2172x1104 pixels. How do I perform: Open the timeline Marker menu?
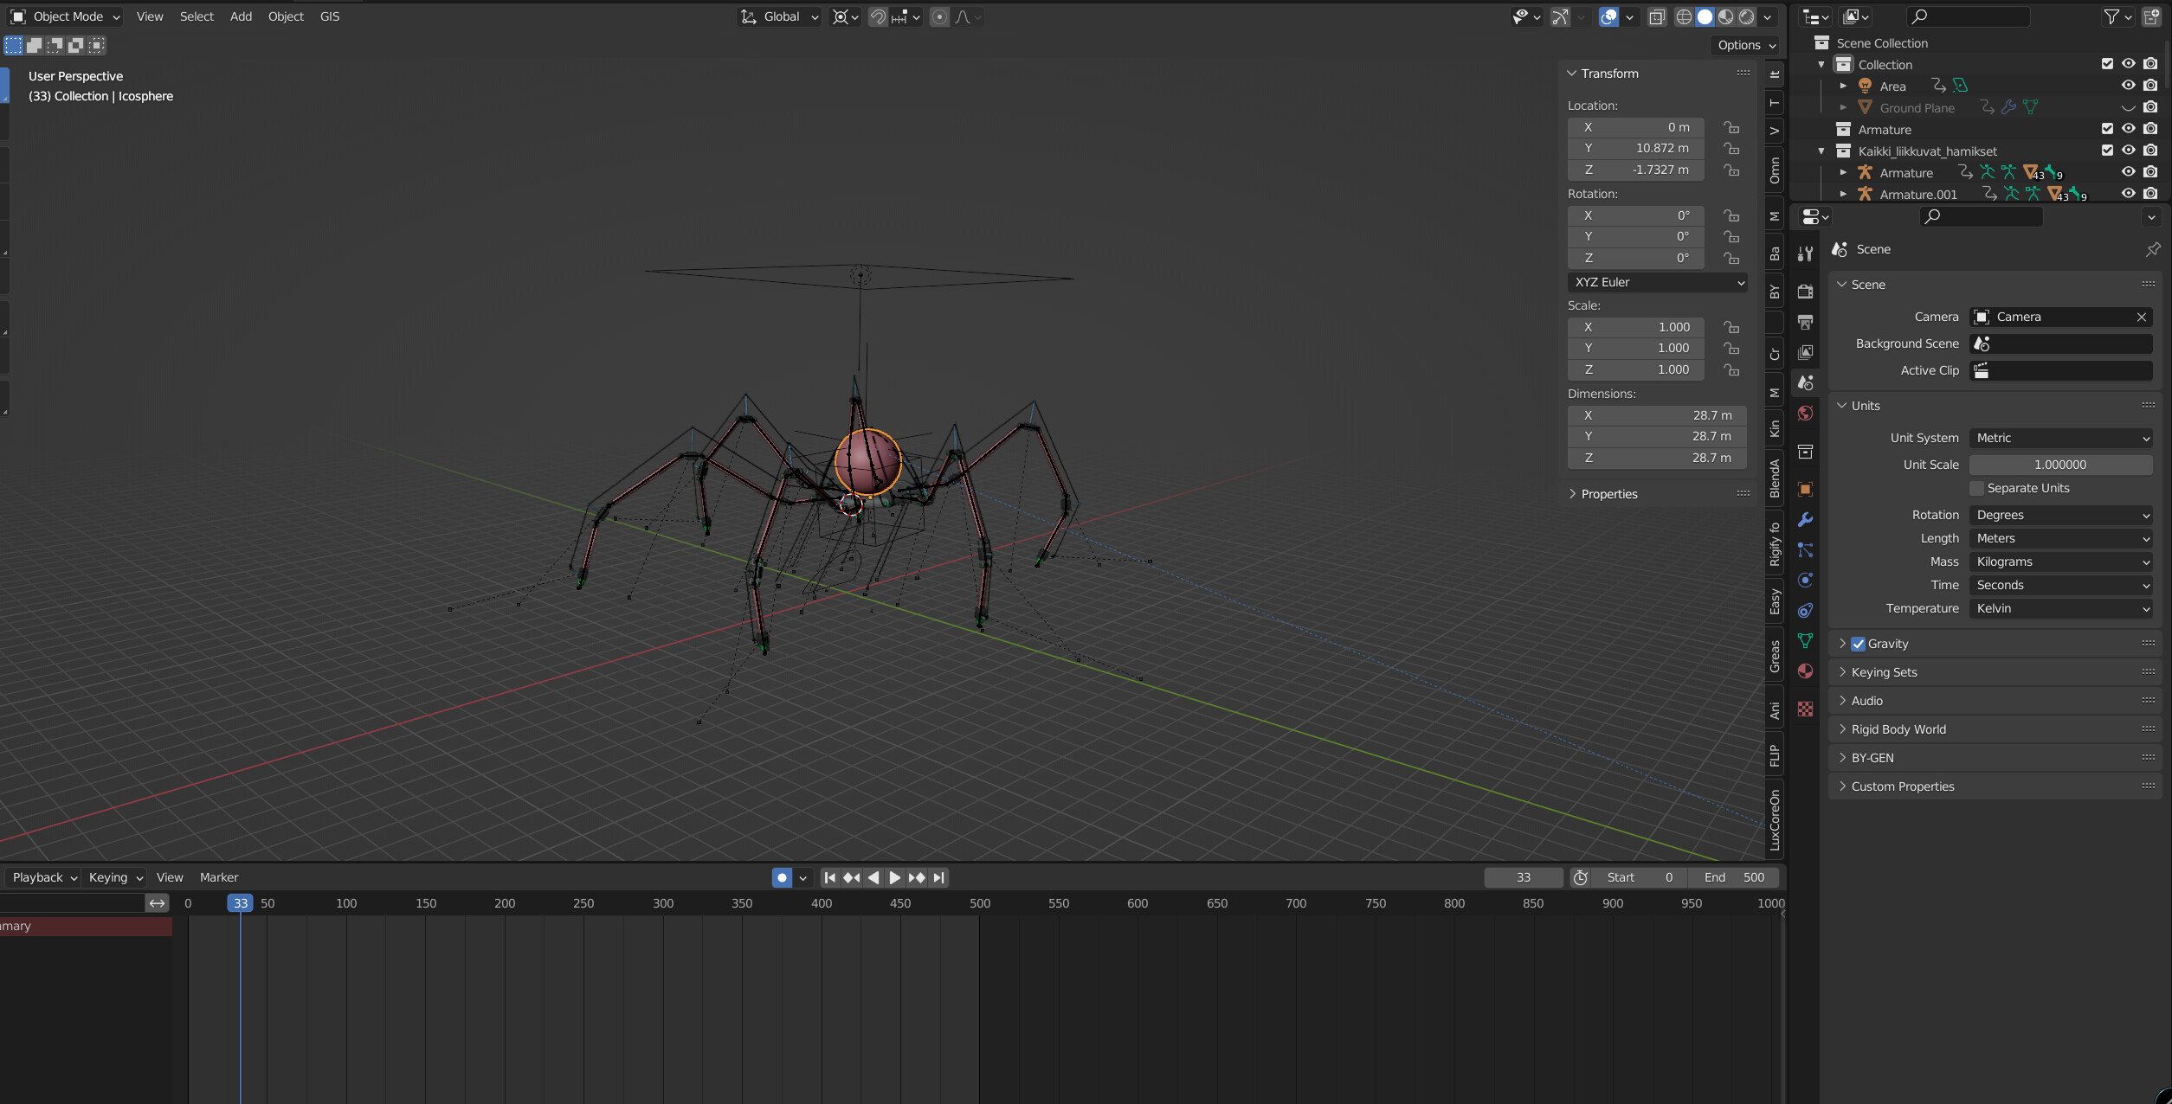pyautogui.click(x=219, y=877)
